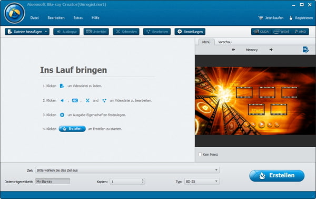Click the Jetzt kaufen cart icon
This screenshot has height=199, width=316.
coord(261,18)
